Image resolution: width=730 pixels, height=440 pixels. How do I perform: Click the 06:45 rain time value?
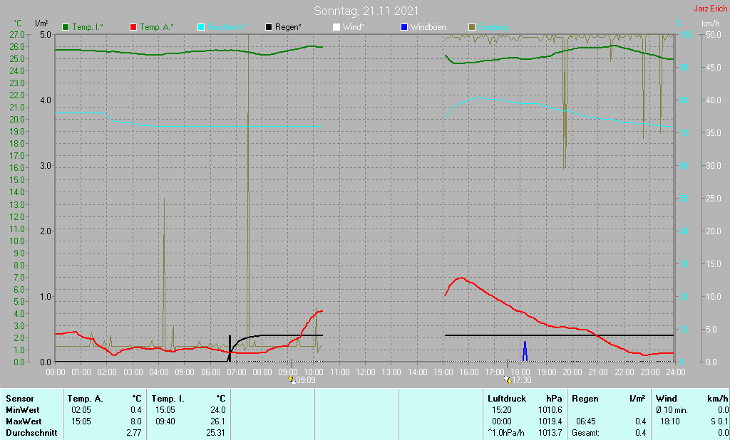tap(586, 421)
